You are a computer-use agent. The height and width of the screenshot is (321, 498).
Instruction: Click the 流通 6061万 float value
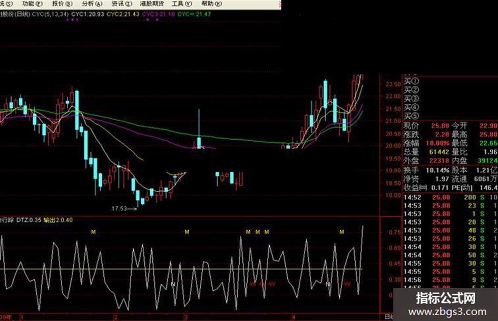(485, 179)
